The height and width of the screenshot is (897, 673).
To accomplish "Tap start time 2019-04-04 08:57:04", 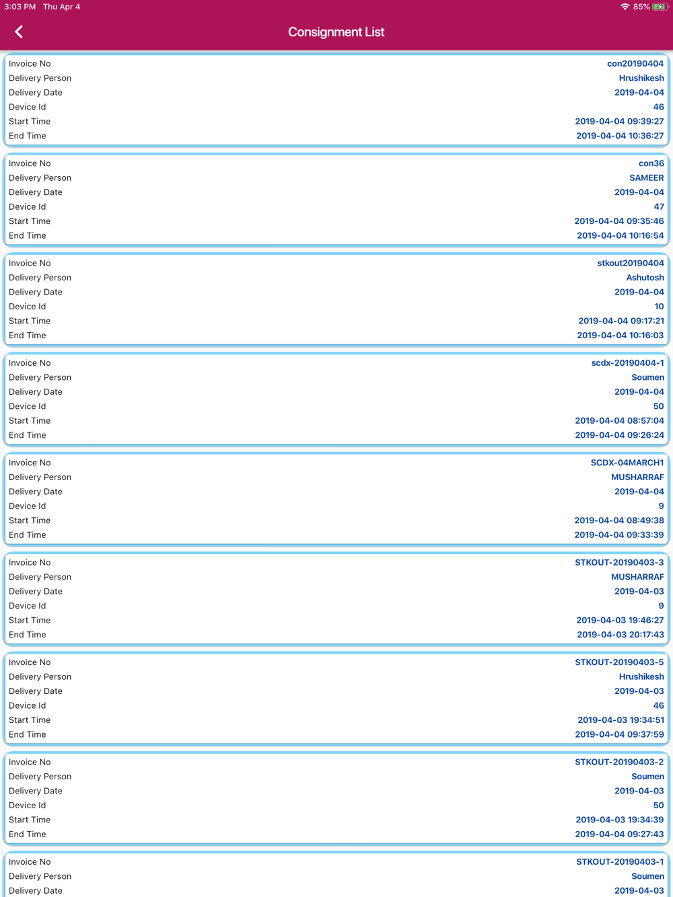I will (x=619, y=421).
